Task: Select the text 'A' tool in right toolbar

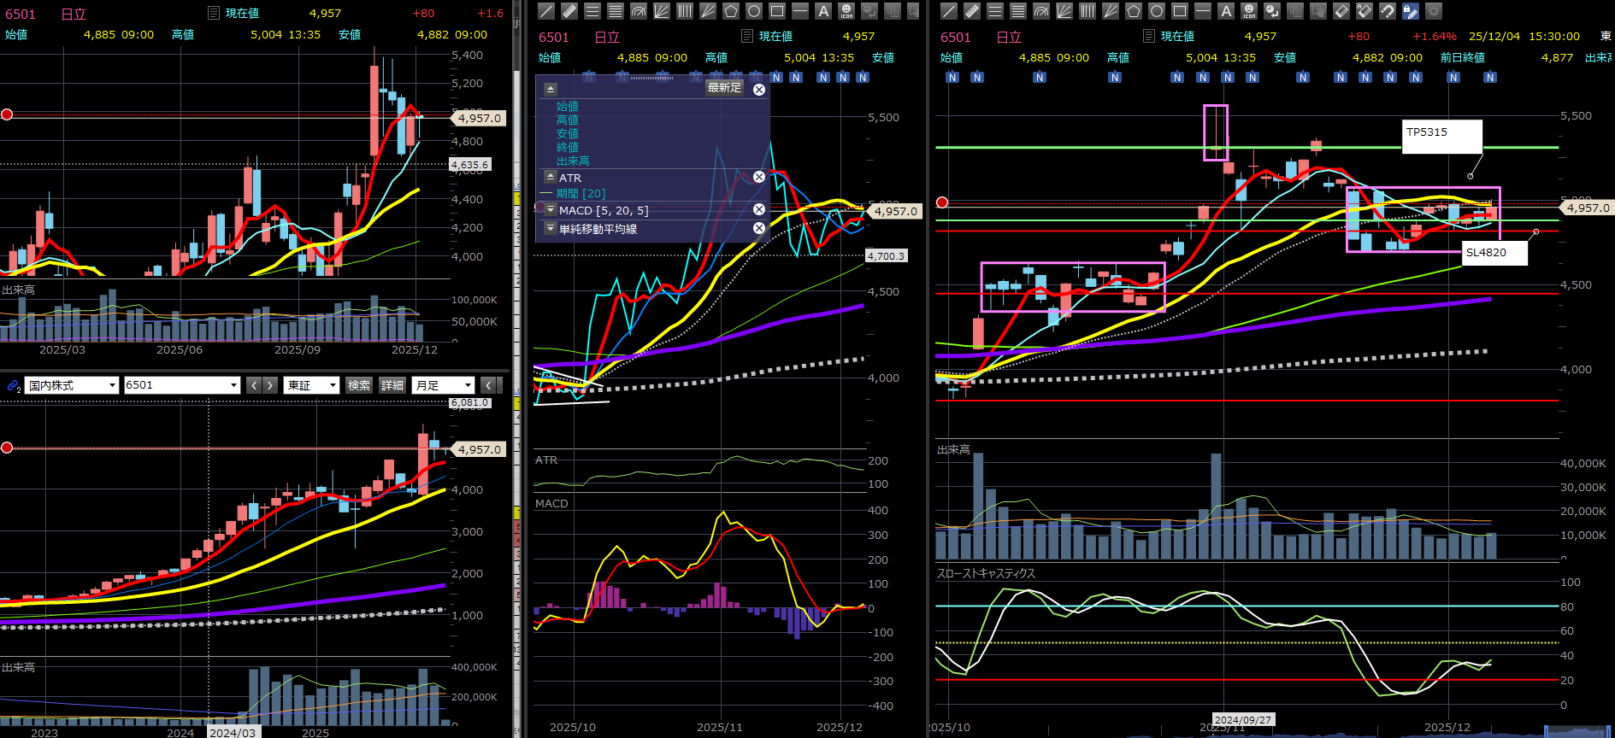Action: tap(1225, 11)
